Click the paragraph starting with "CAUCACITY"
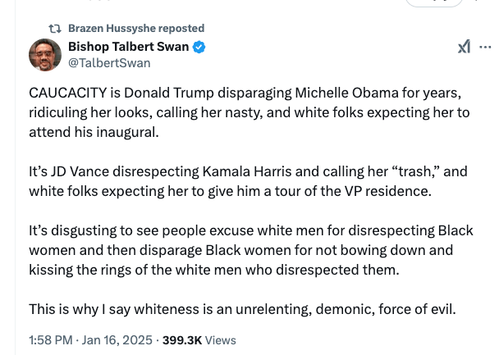Screen dimensions: 499x355 coord(246,109)
